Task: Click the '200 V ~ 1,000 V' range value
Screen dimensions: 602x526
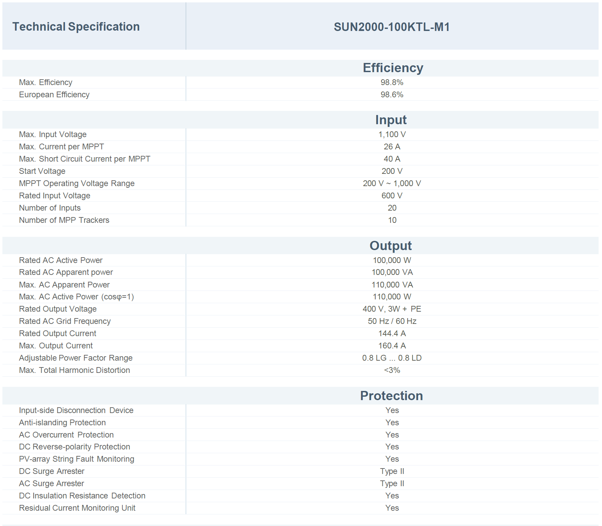Action: coord(392,183)
